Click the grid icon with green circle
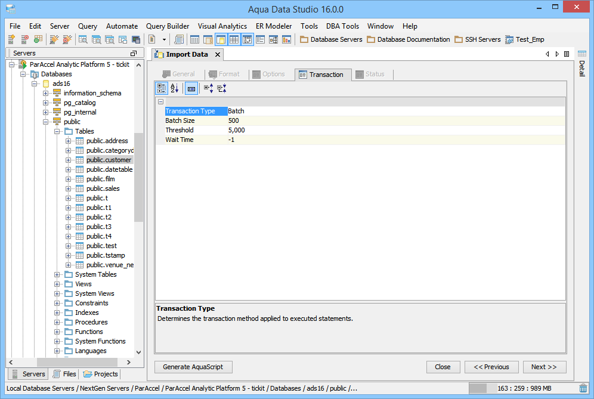Screen dimensions: 594x399 click(38, 39)
